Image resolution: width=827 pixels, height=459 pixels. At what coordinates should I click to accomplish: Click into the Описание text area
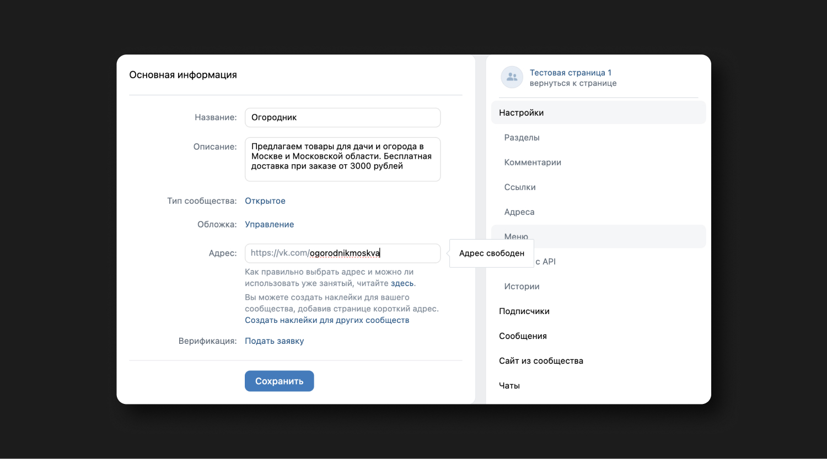coord(342,159)
